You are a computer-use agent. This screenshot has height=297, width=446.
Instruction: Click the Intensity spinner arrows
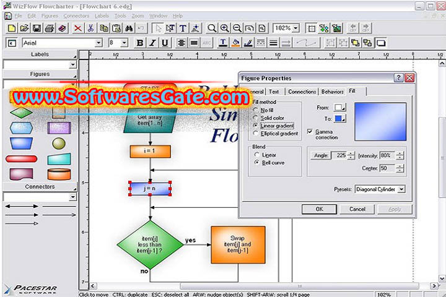400,155
